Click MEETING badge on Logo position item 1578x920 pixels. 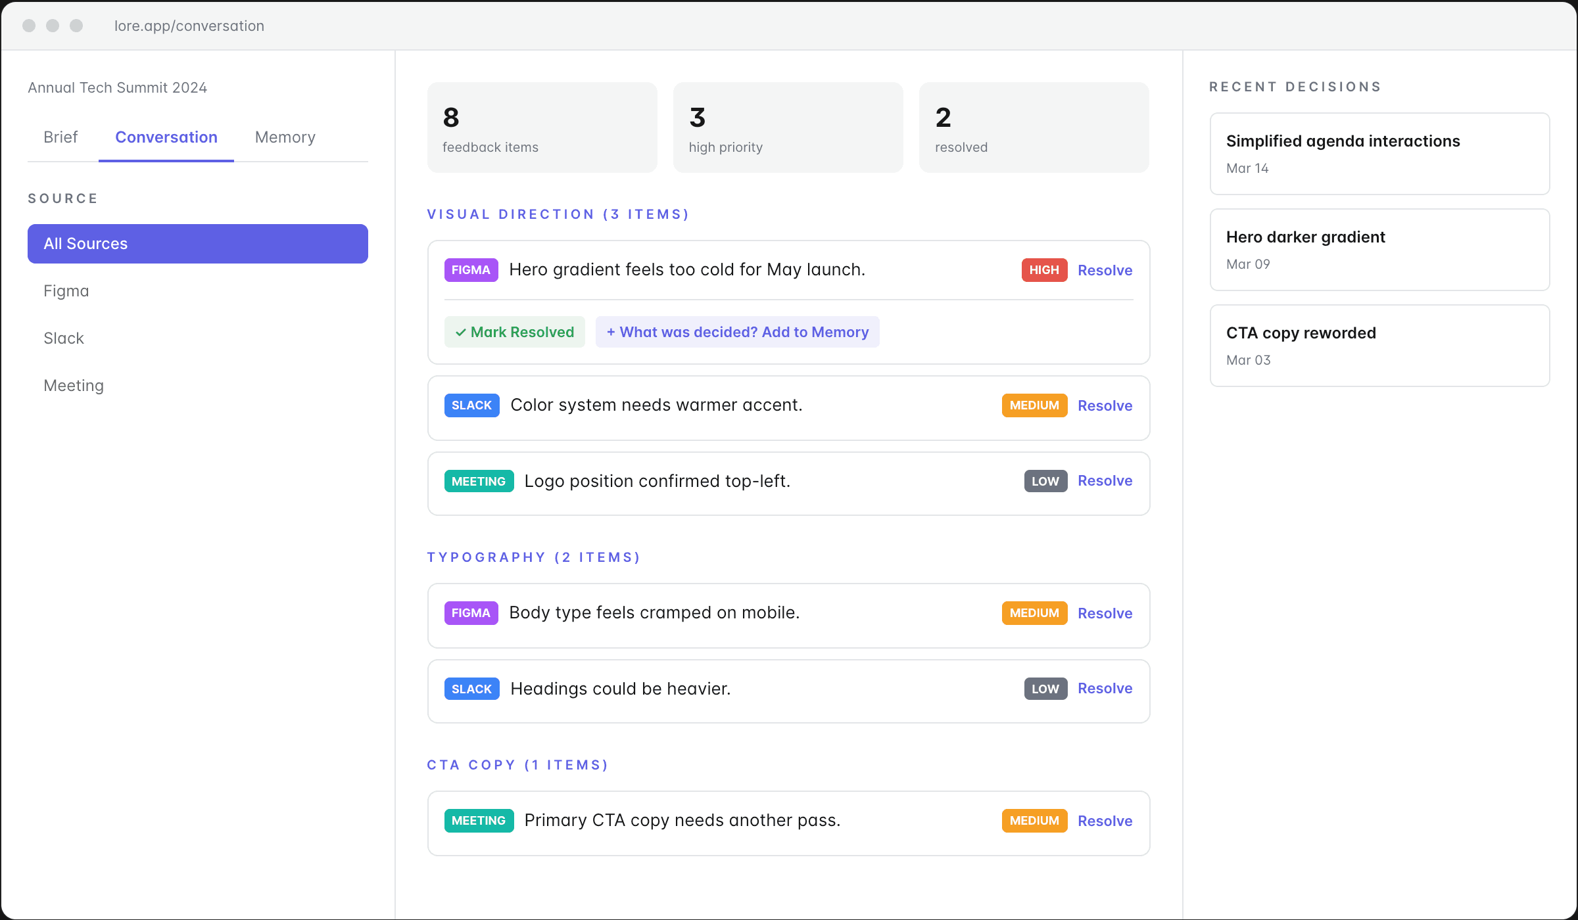pyautogui.click(x=479, y=482)
